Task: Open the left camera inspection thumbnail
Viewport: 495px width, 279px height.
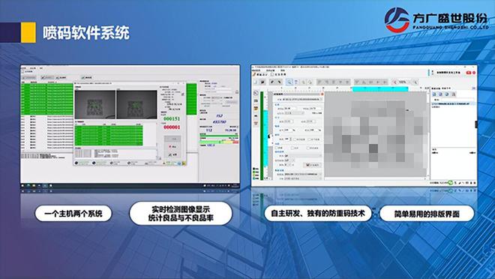Action: pos(94,105)
